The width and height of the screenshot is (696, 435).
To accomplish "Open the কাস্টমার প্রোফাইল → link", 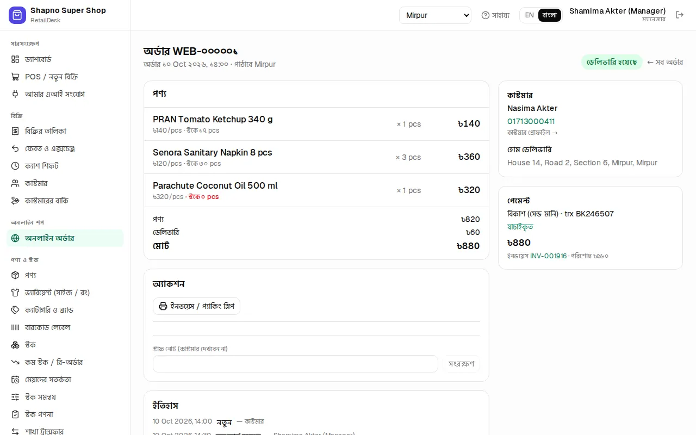I will [x=532, y=133].
